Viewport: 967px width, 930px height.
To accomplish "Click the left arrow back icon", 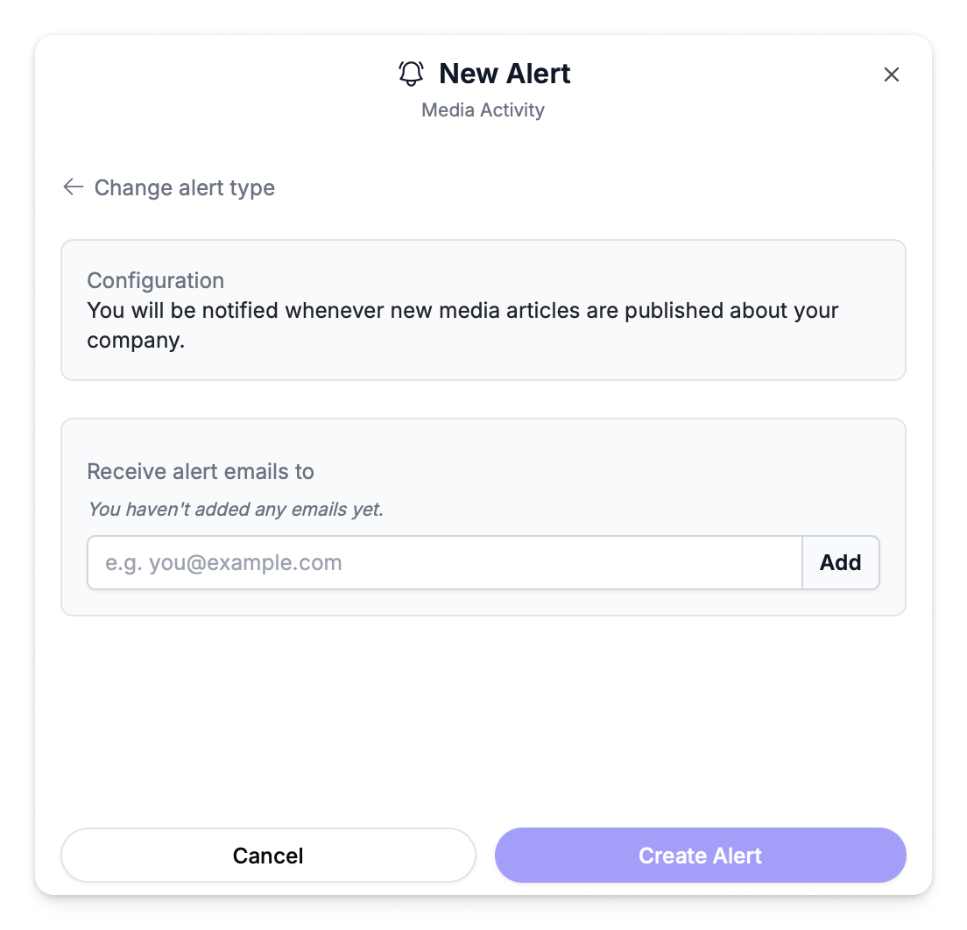I will coord(73,187).
